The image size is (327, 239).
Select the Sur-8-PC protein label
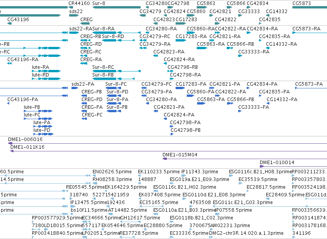coord(116,84)
